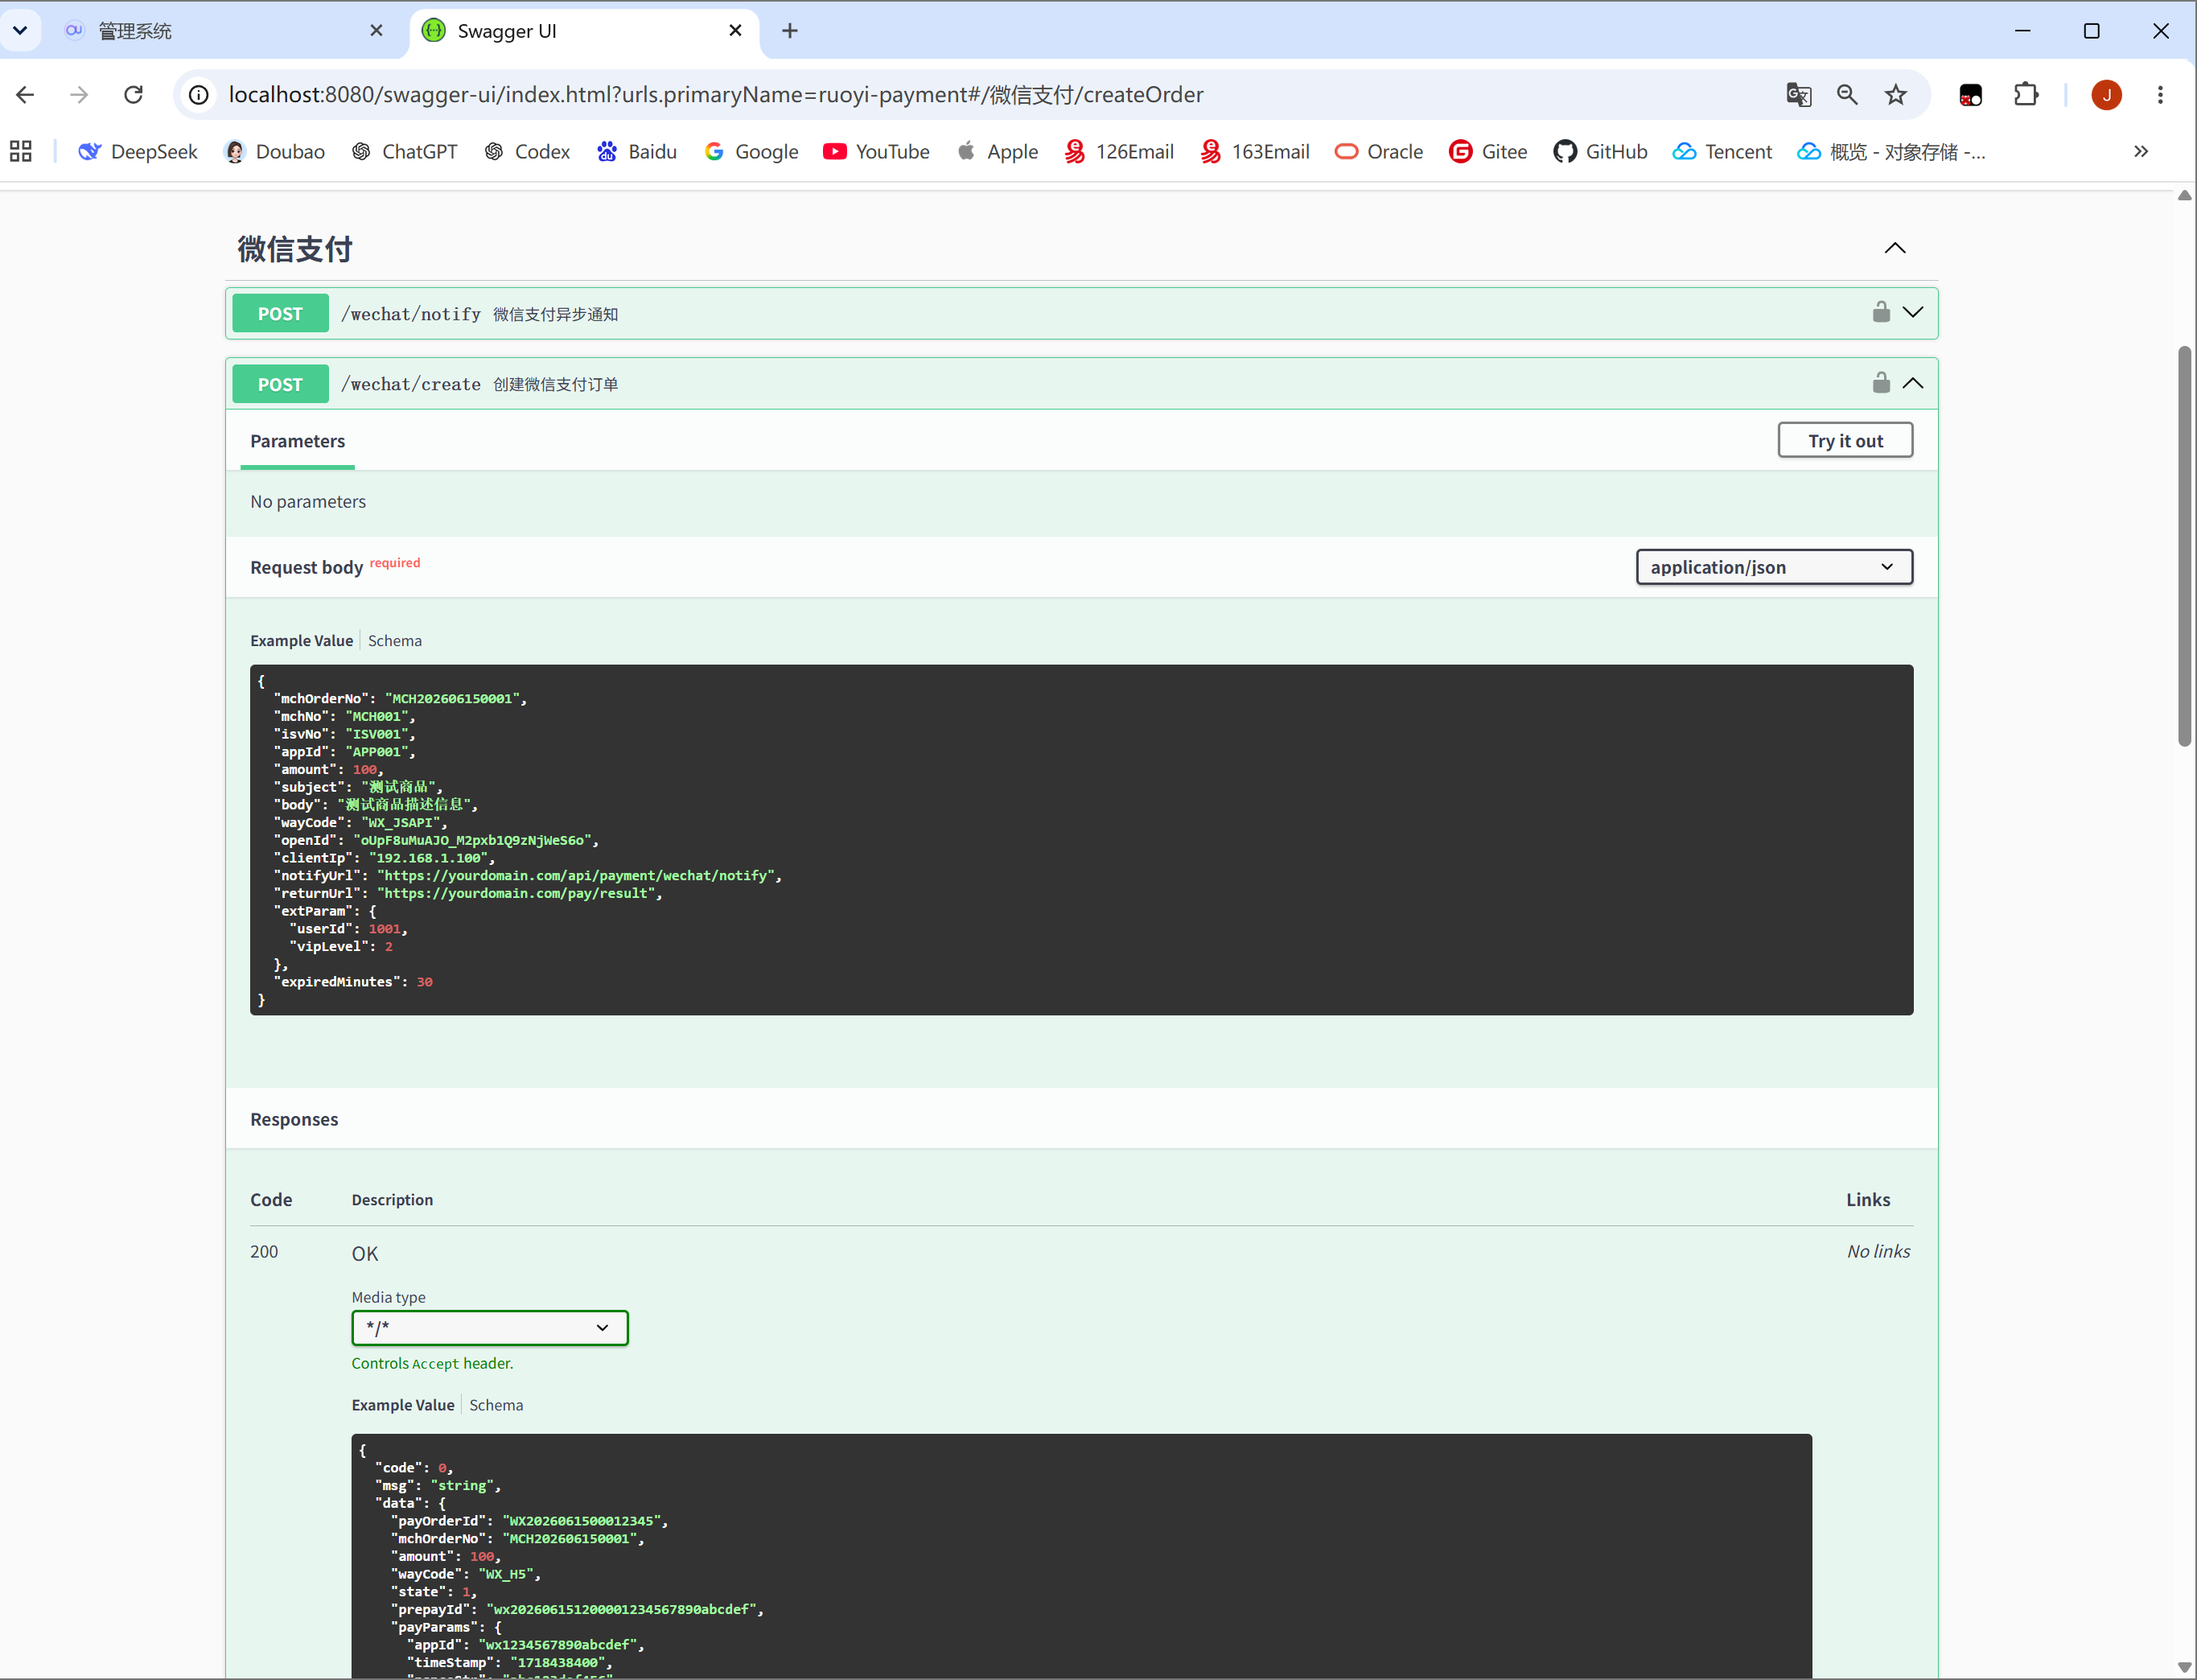Bookmark this page with the star icon
The image size is (2197, 1680).
click(x=1896, y=95)
